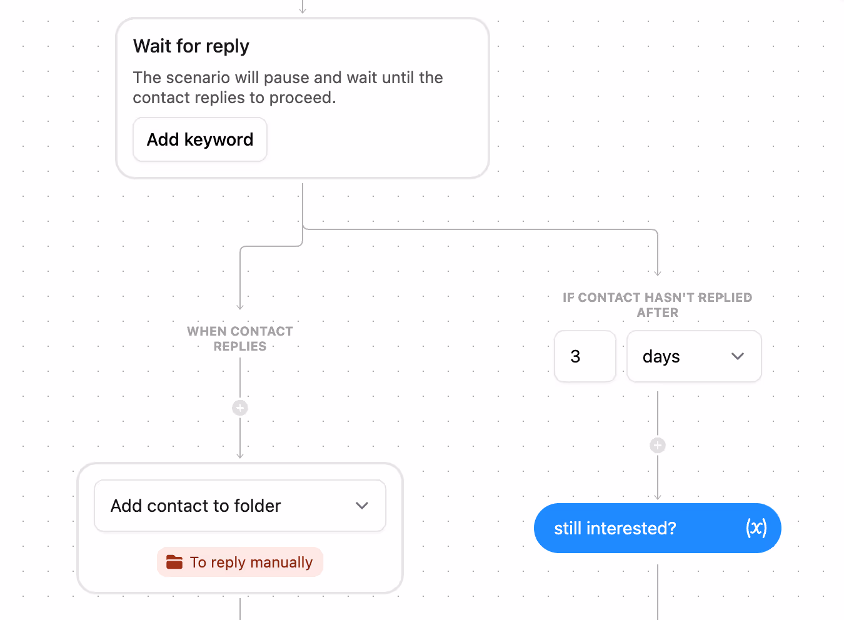Expand the delay duration options
The height and width of the screenshot is (620, 844).
[x=694, y=356]
